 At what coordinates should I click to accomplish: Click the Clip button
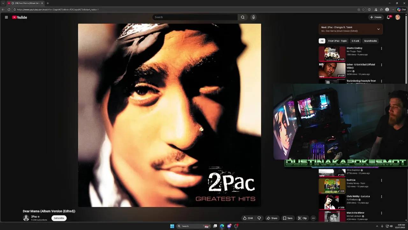(x=302, y=218)
